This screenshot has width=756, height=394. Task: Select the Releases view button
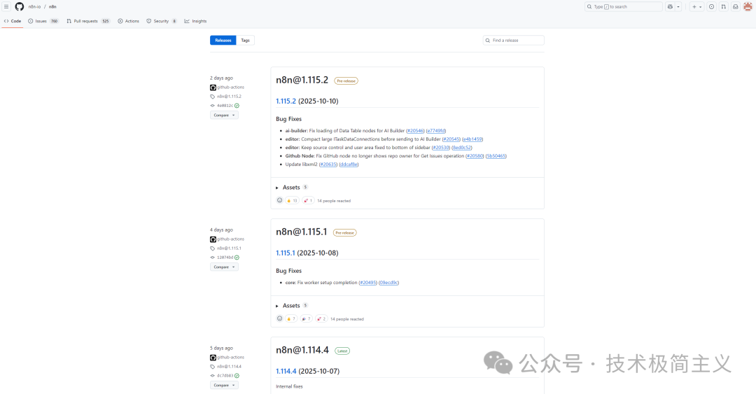coord(223,41)
